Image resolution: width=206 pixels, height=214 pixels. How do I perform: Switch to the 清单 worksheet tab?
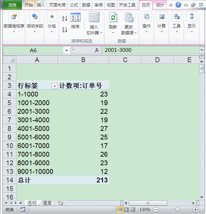pos(47,203)
